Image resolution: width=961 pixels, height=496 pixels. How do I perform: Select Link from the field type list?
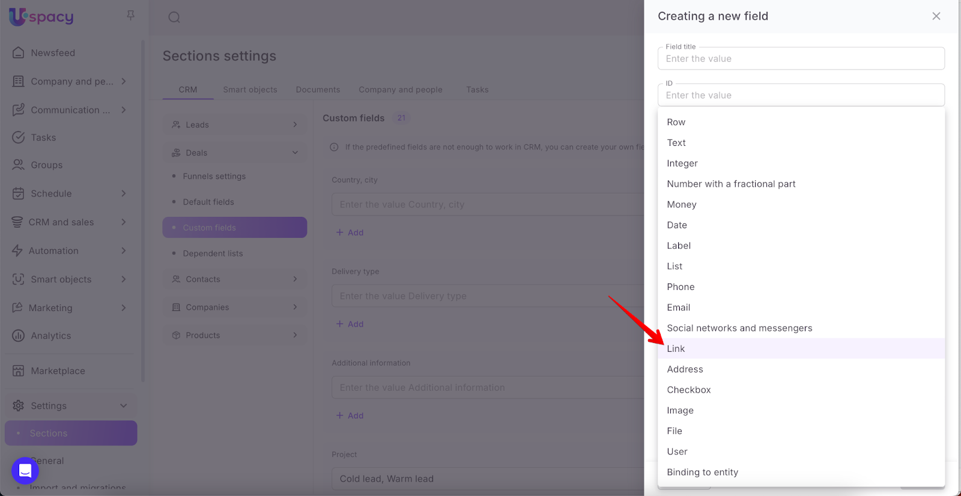tap(676, 349)
